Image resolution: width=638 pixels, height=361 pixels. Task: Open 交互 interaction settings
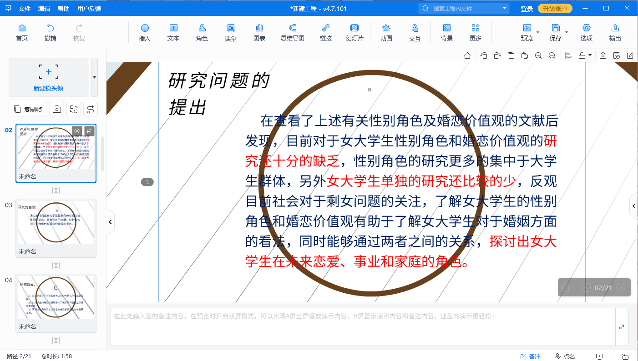pyautogui.click(x=415, y=32)
